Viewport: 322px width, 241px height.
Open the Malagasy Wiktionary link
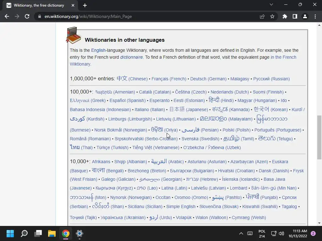click(x=240, y=79)
